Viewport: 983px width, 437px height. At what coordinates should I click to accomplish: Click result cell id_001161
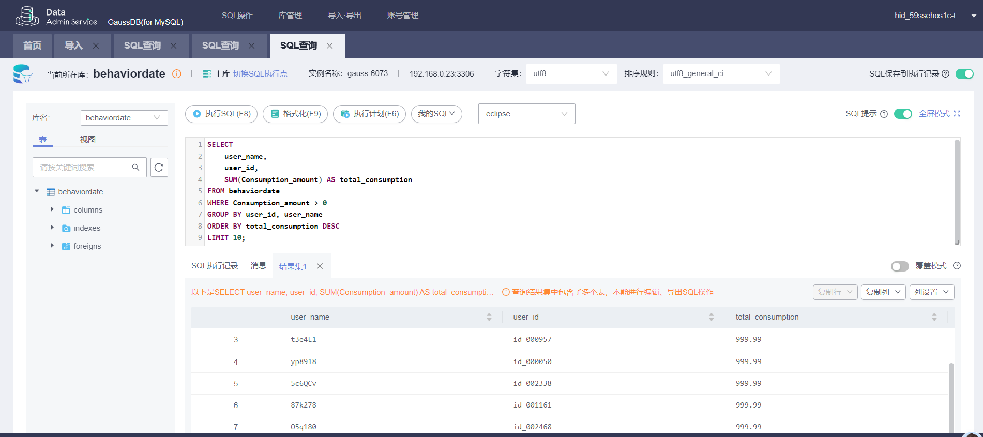coord(533,405)
